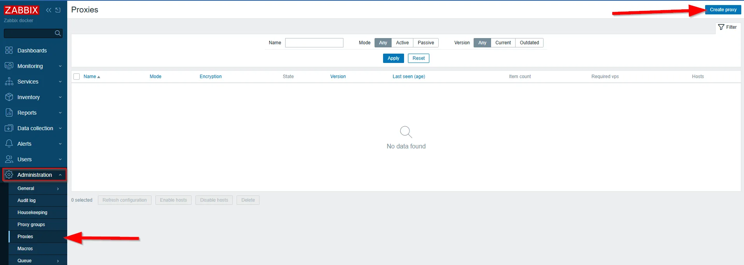Set Mode filter to Passive

point(426,43)
